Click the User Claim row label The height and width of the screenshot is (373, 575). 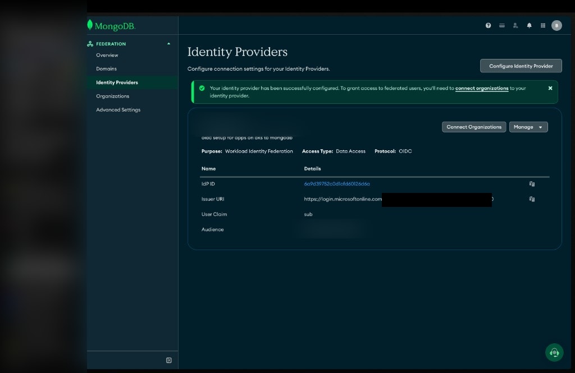tap(214, 214)
